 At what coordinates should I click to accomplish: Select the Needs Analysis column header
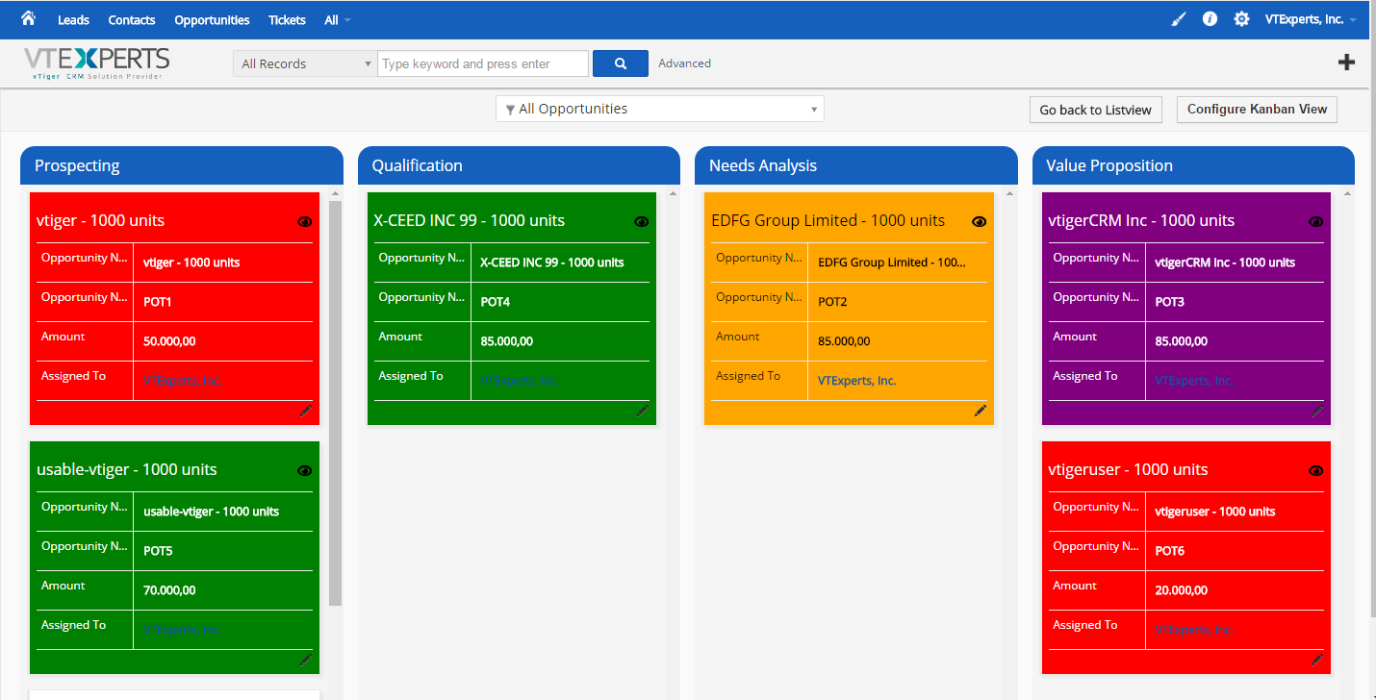[x=856, y=165]
